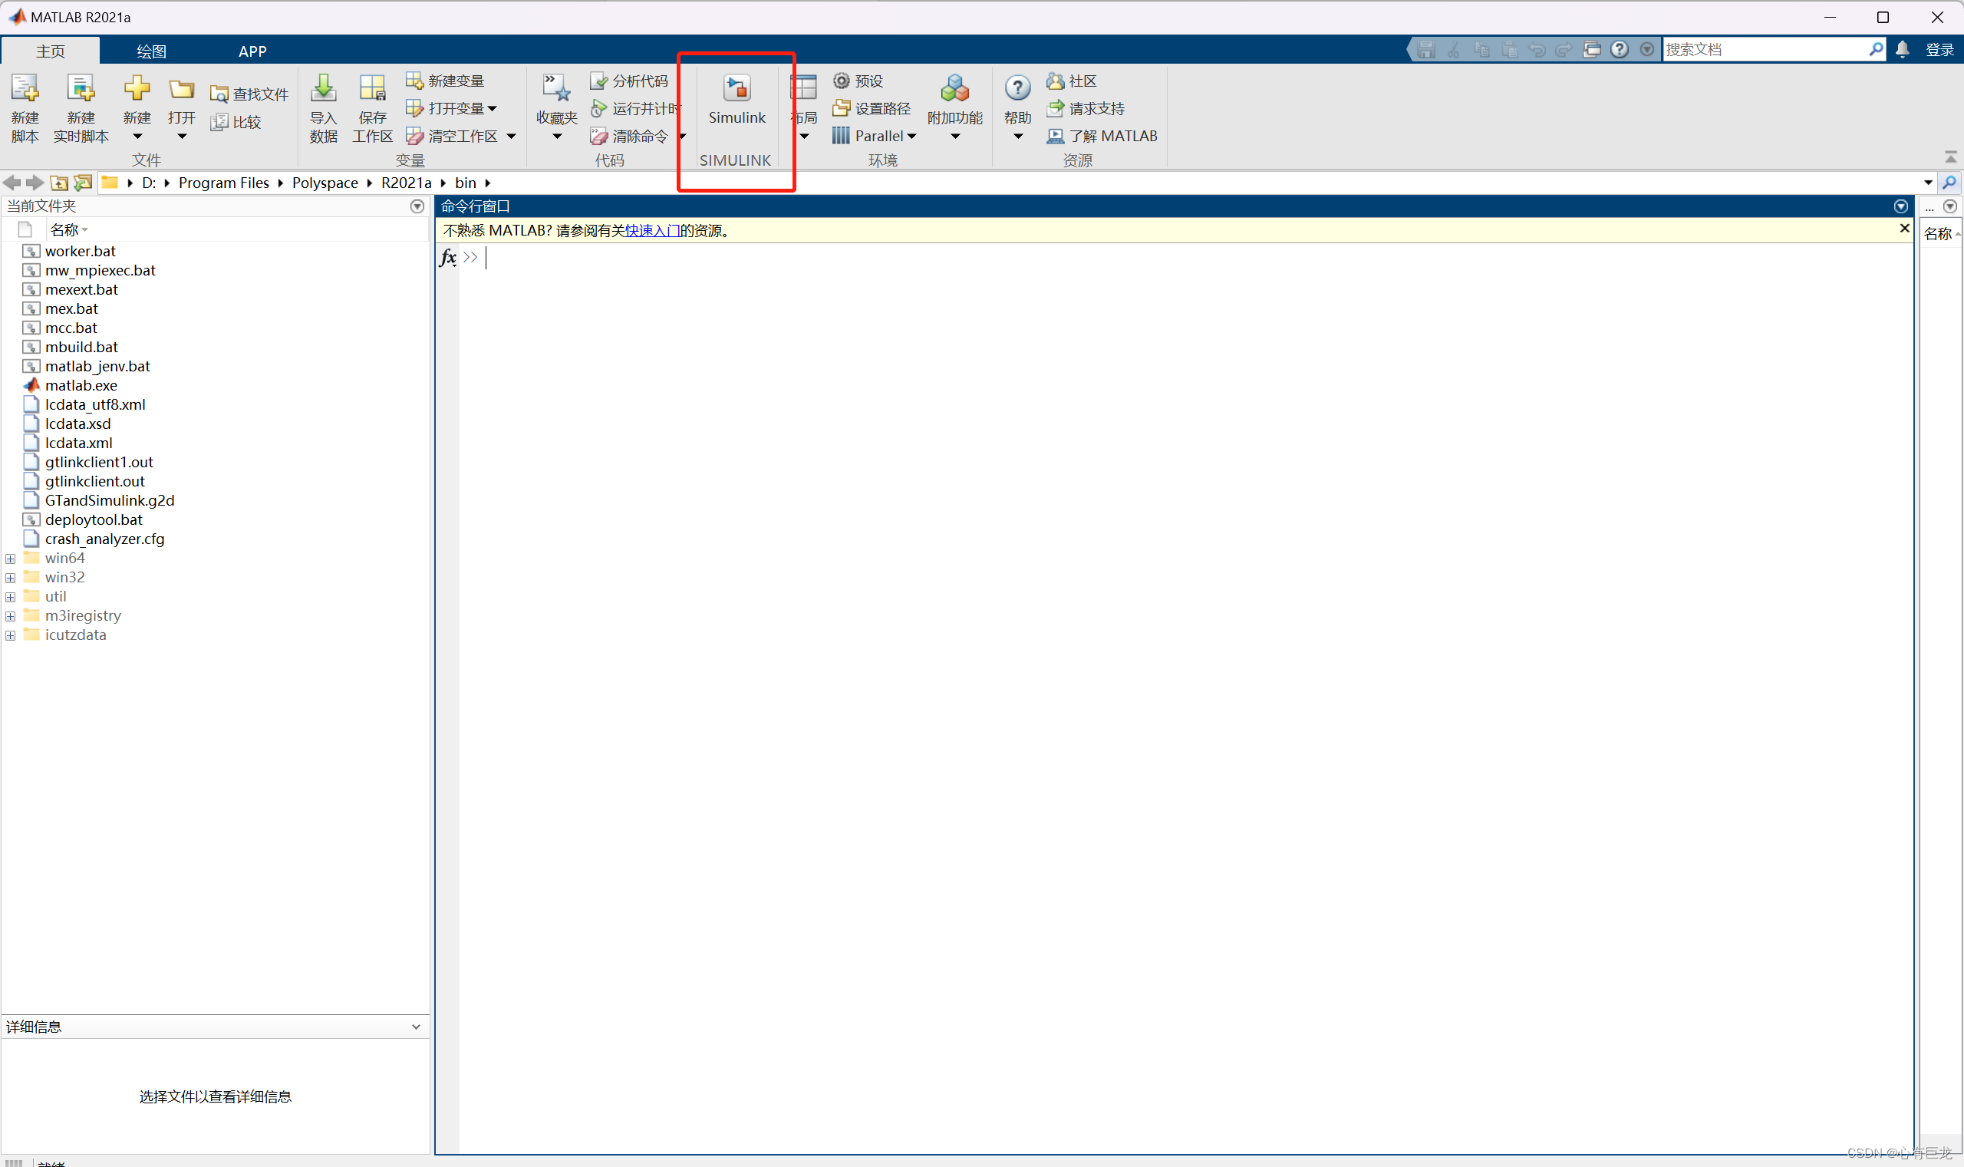Viewport: 1964px width, 1167px height.
Task: Expand the win64 folder
Action: (x=10, y=559)
